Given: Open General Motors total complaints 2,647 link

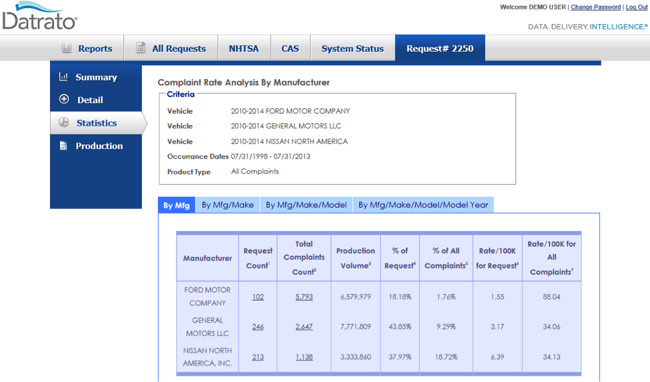Looking at the screenshot, I should click(304, 327).
